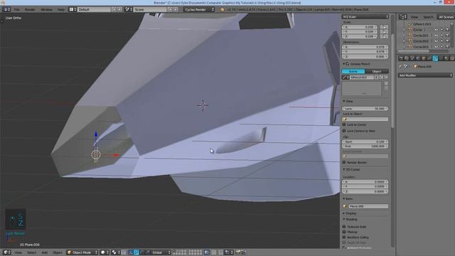Open the Global transform orientation dropdown
This screenshot has width=455, height=256.
161,252
